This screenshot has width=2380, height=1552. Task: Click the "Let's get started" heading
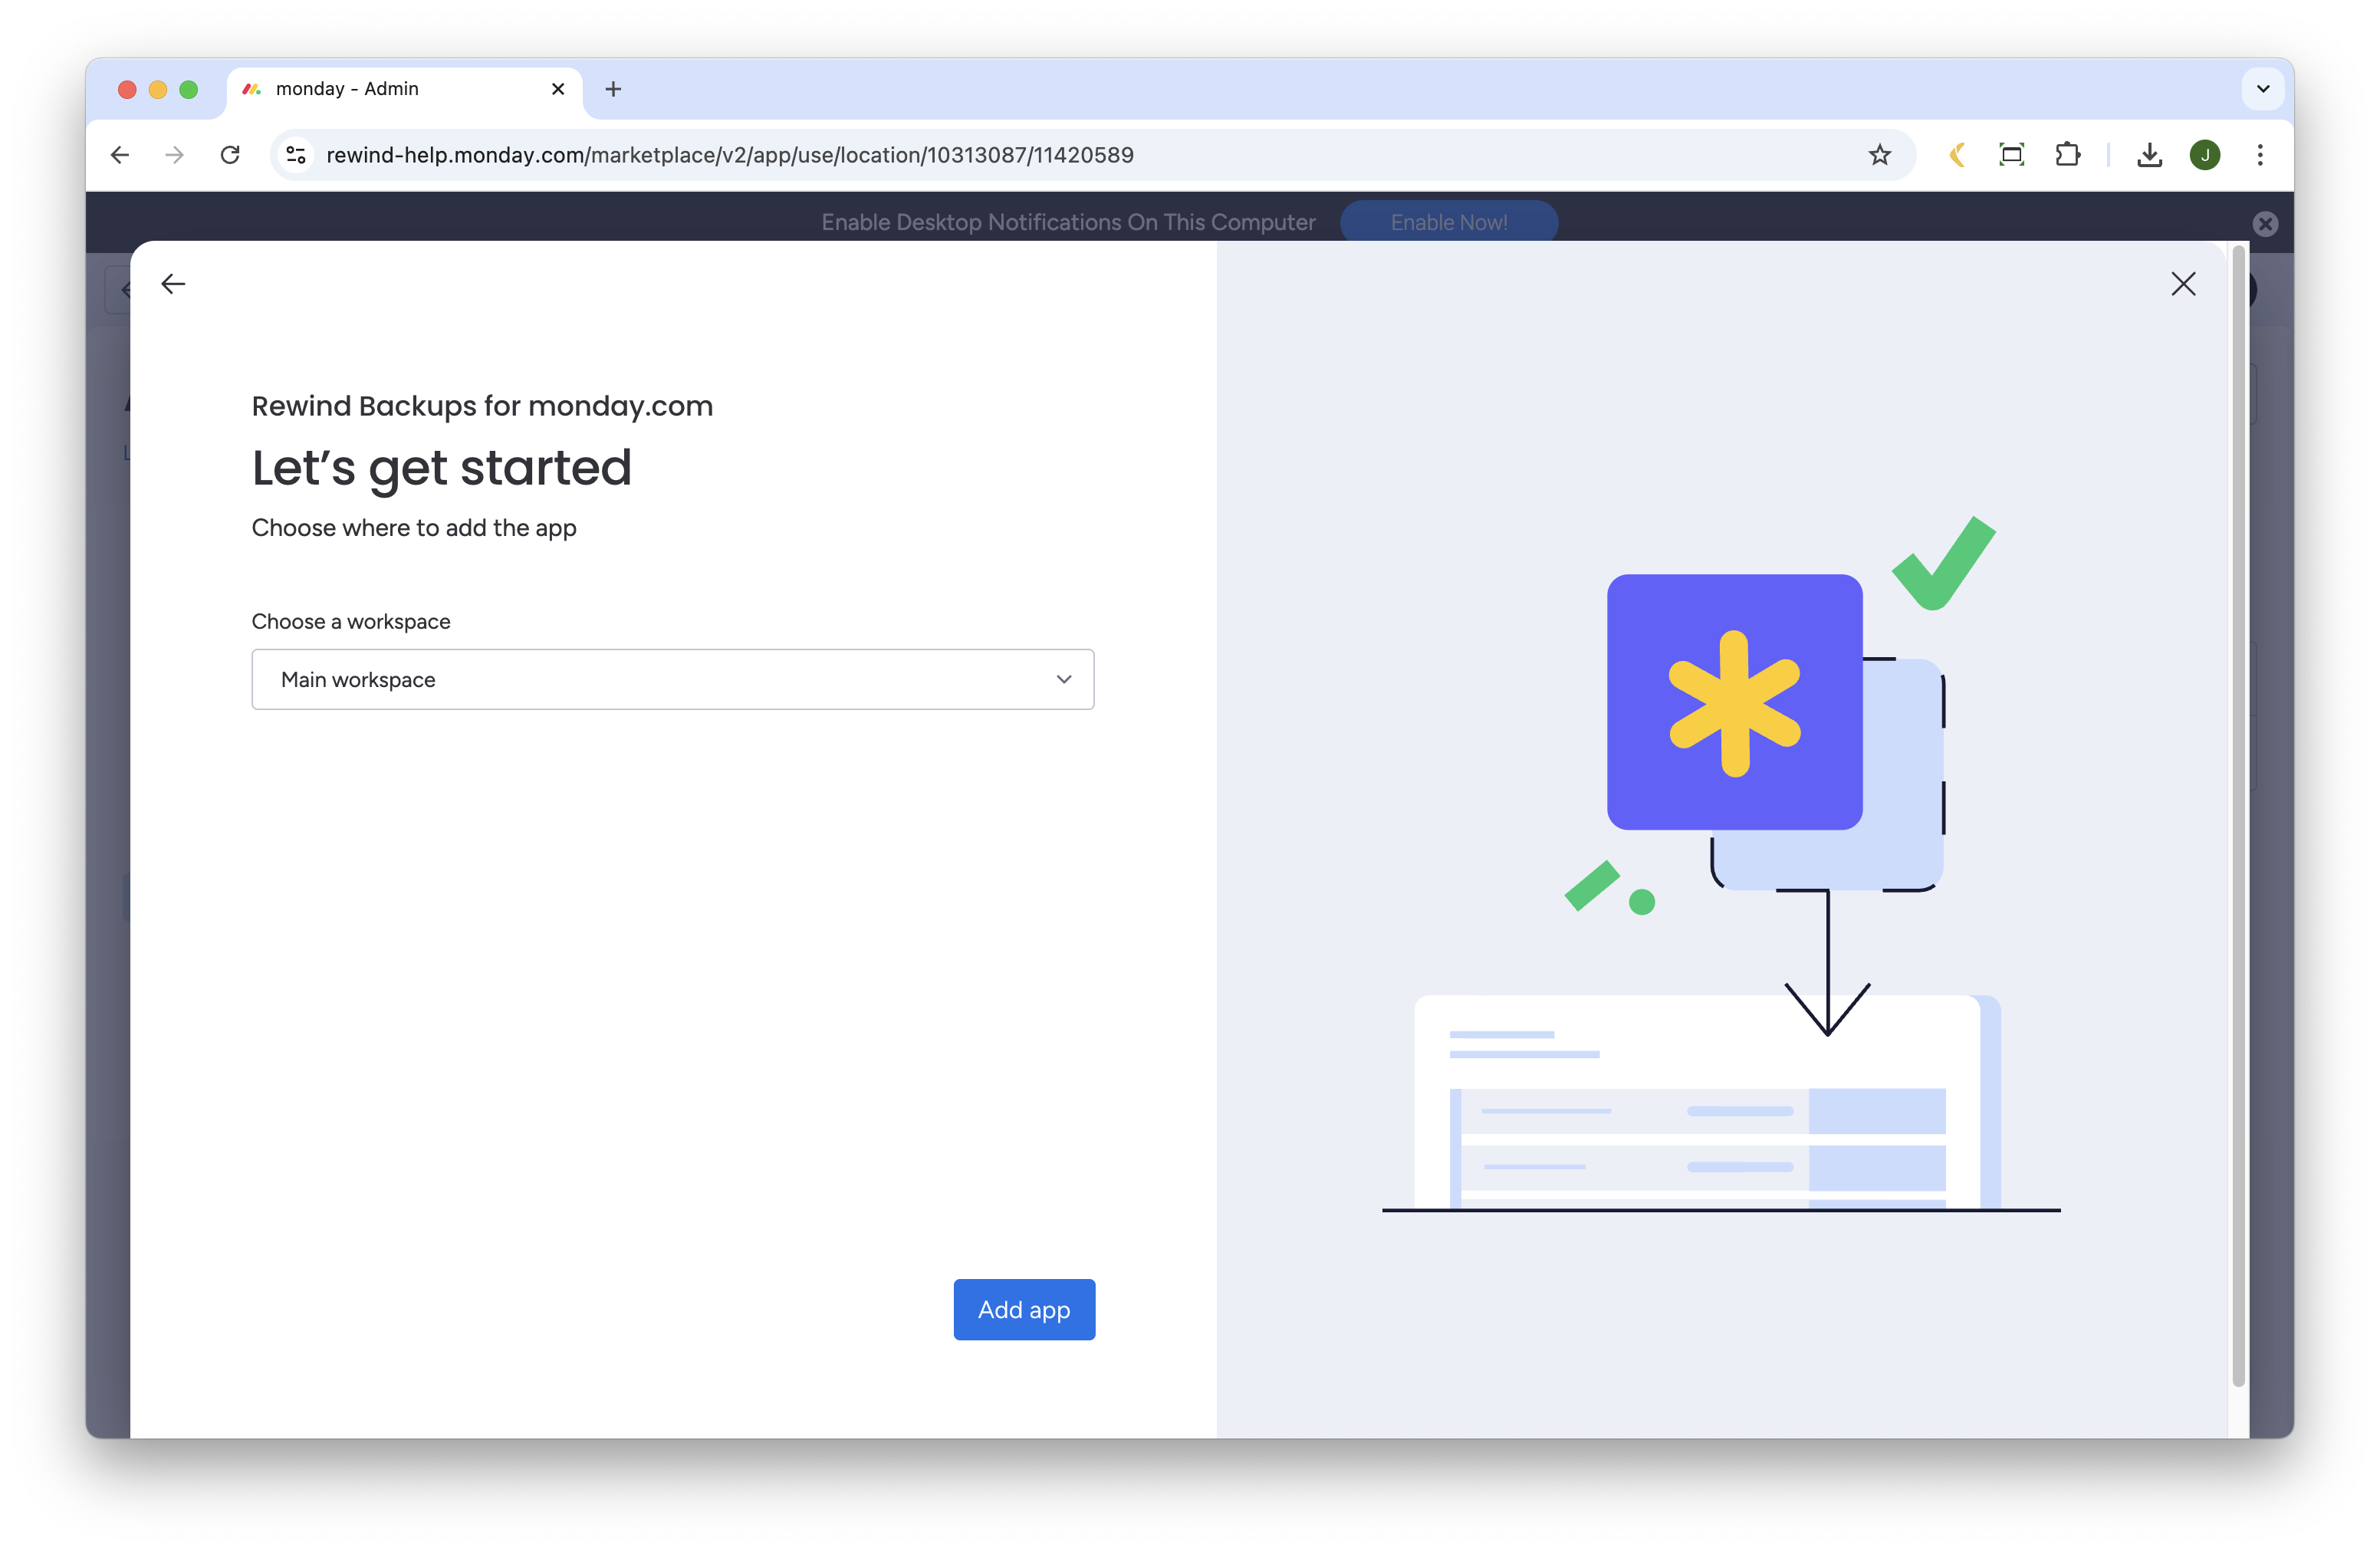click(x=441, y=468)
